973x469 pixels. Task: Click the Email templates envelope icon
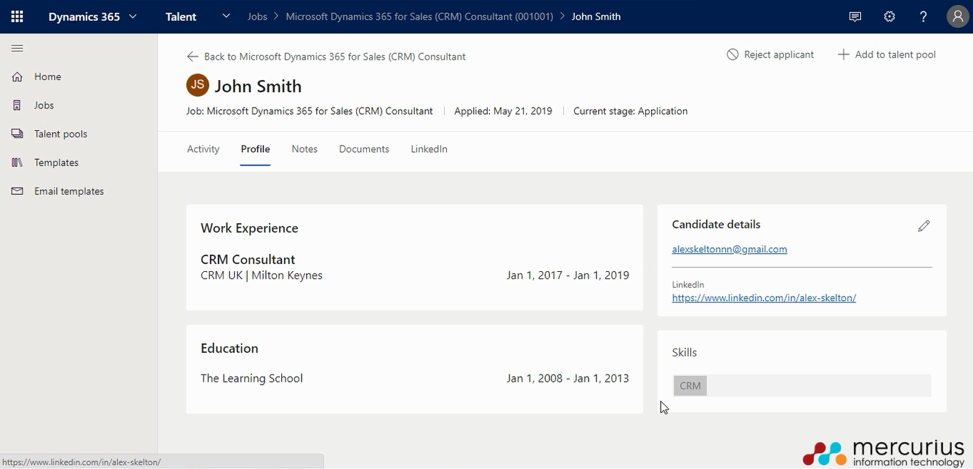click(x=17, y=191)
